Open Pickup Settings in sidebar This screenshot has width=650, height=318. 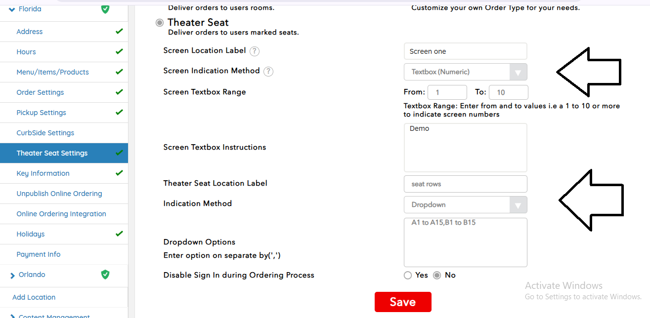(41, 113)
